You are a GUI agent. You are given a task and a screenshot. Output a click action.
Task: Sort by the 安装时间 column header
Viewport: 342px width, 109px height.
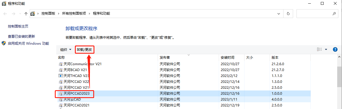point(232,57)
